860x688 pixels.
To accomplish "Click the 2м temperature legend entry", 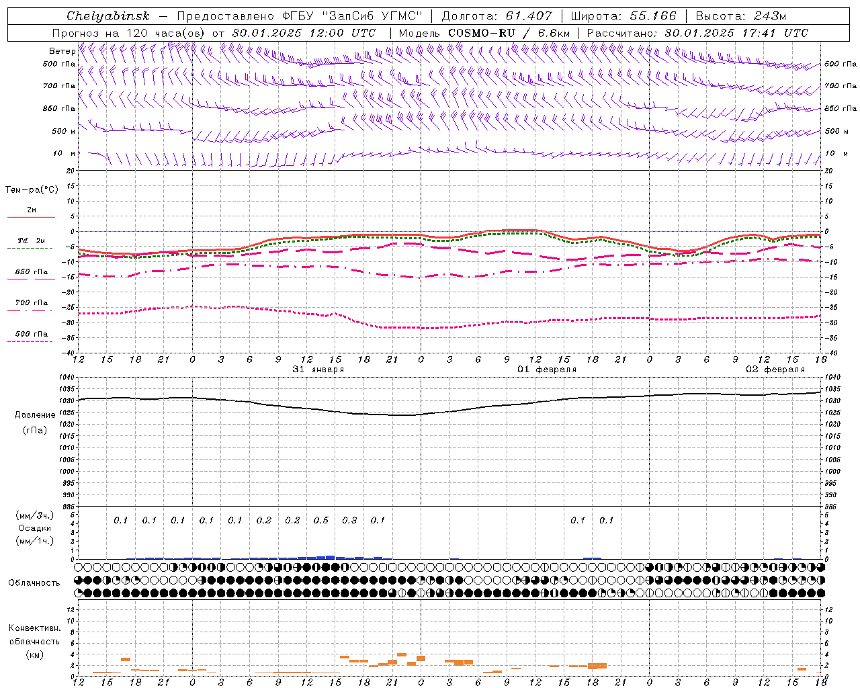I will click(x=31, y=210).
